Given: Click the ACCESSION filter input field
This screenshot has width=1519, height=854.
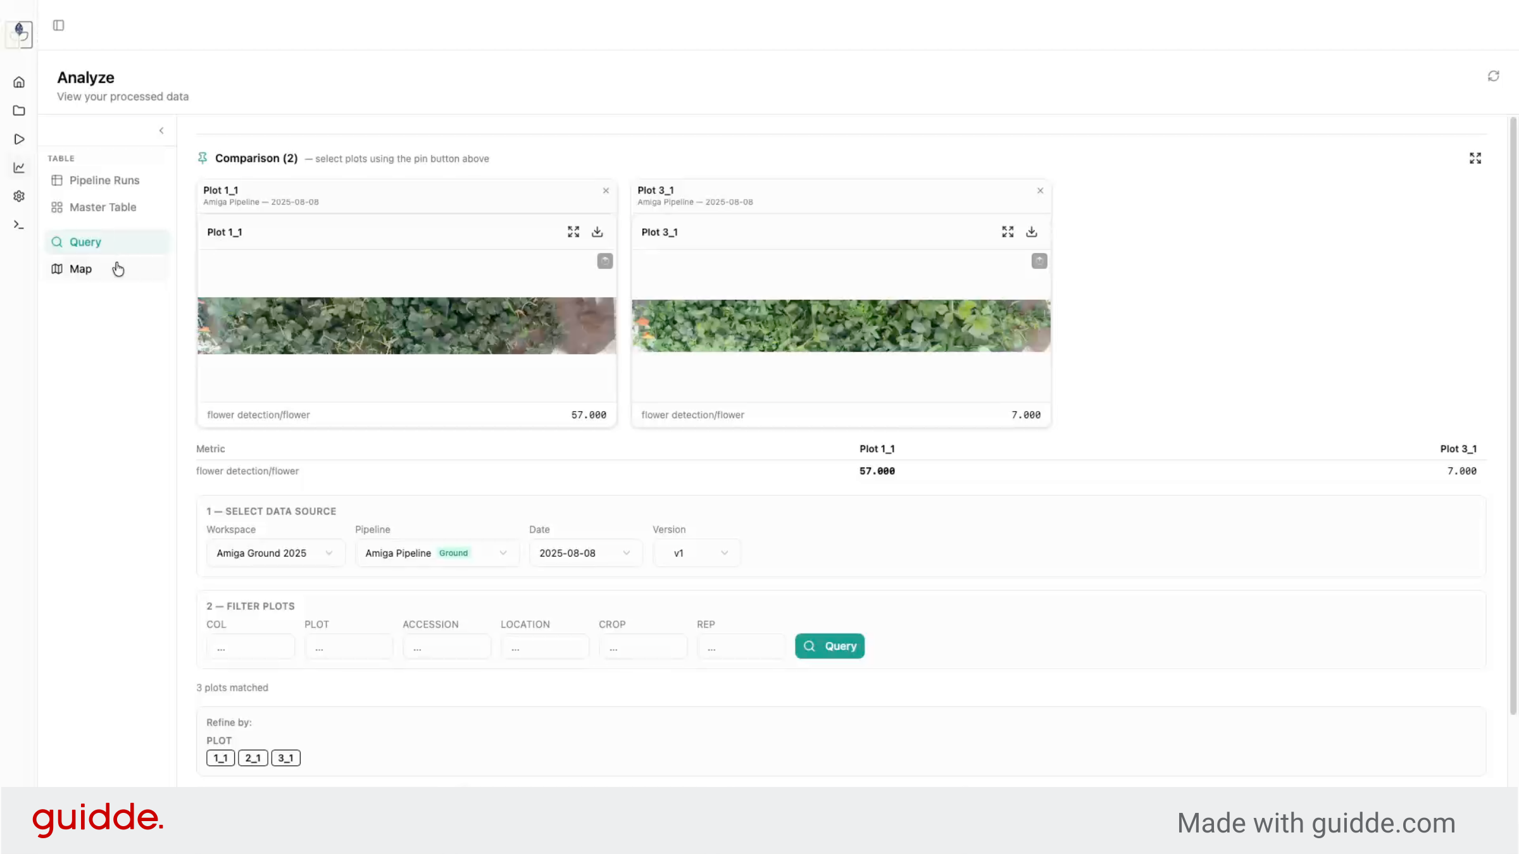Looking at the screenshot, I should click(x=447, y=647).
